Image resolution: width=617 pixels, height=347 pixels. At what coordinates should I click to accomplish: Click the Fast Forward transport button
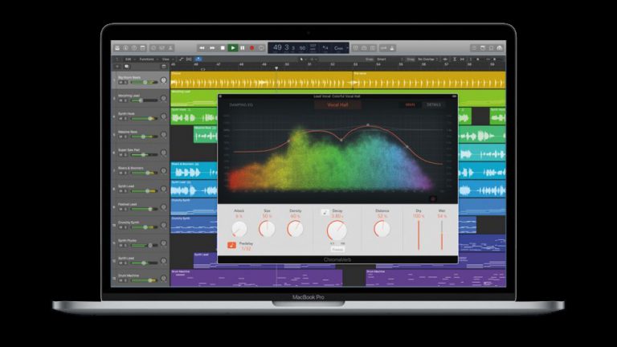coord(212,48)
